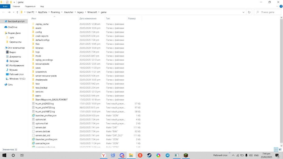Viewport: 283px width, 159px height.
Task: Select the mods folder icon
Action: tap(33, 56)
